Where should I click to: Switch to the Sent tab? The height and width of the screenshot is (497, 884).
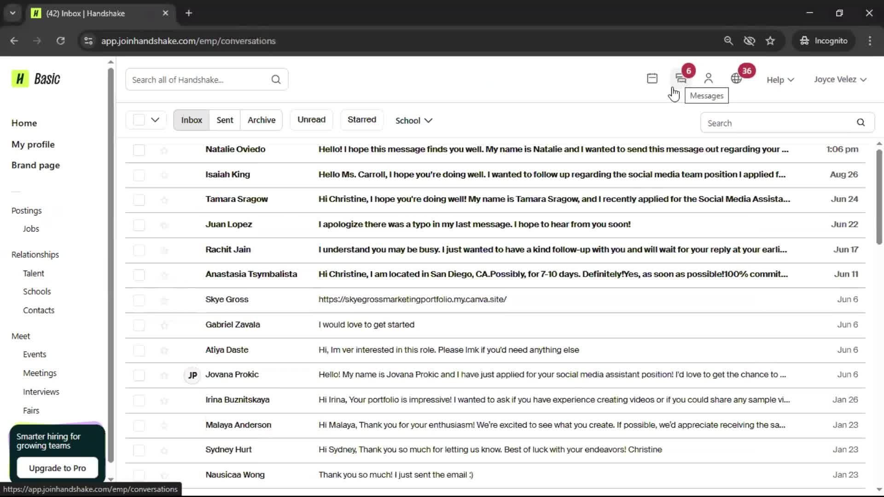tap(225, 120)
